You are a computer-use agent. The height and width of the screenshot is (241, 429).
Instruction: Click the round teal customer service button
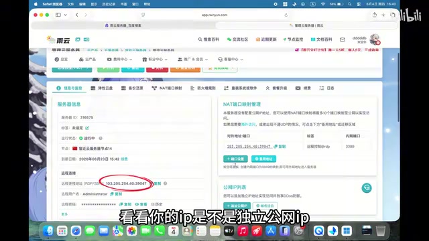point(367,188)
